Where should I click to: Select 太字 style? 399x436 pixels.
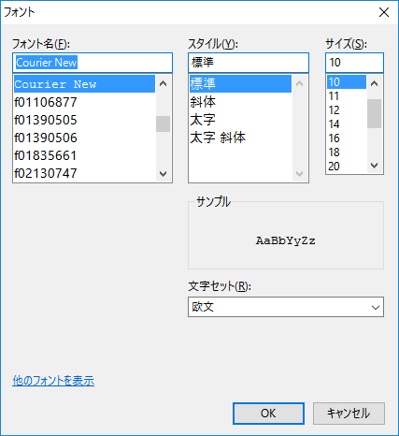[x=240, y=120]
